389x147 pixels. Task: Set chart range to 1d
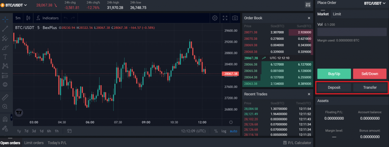pyautogui.click(x=41, y=131)
